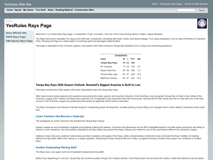
Task: Click the Rays logo image at top right
Action: tap(202, 24)
